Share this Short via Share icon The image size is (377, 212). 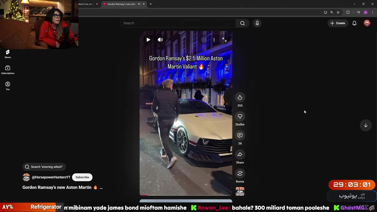(x=240, y=155)
